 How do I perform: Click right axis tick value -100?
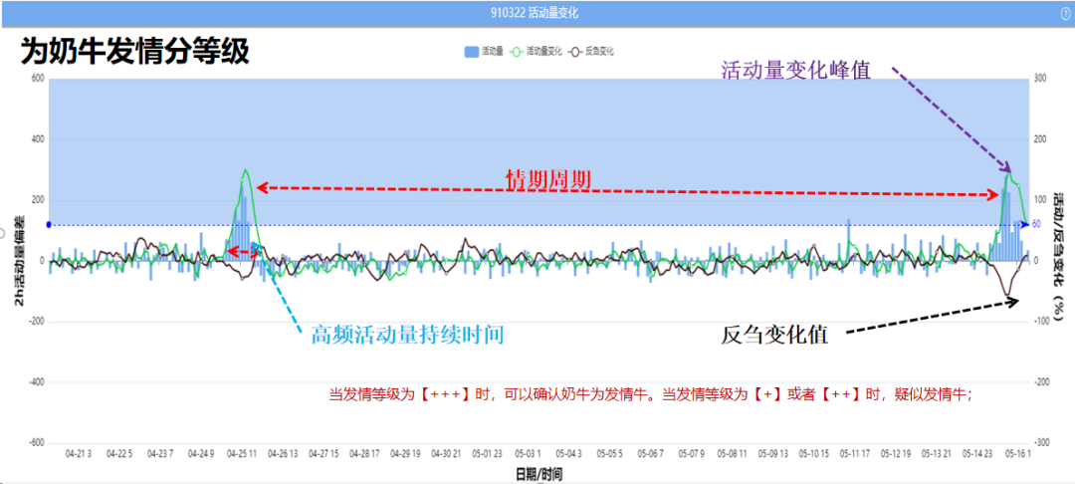(x=1041, y=321)
